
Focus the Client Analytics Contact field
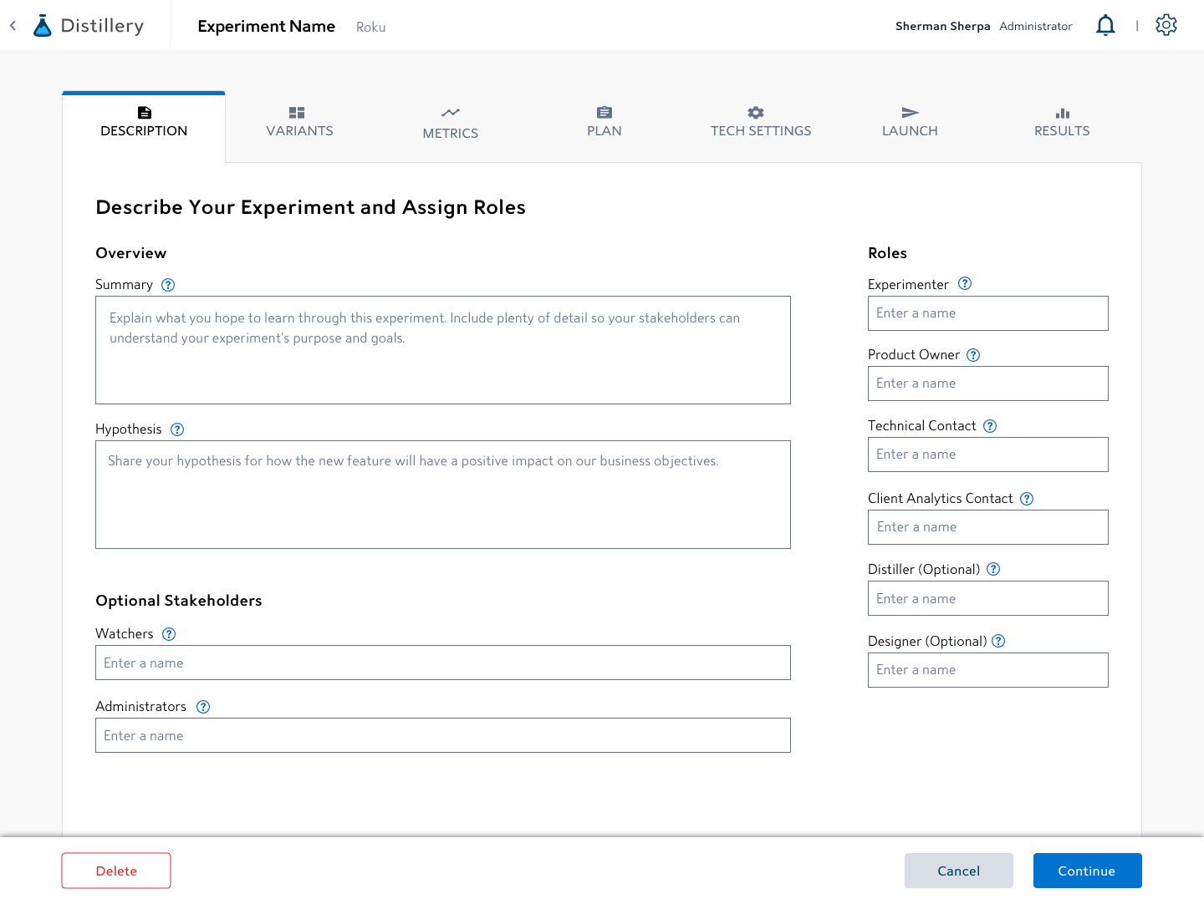[988, 527]
